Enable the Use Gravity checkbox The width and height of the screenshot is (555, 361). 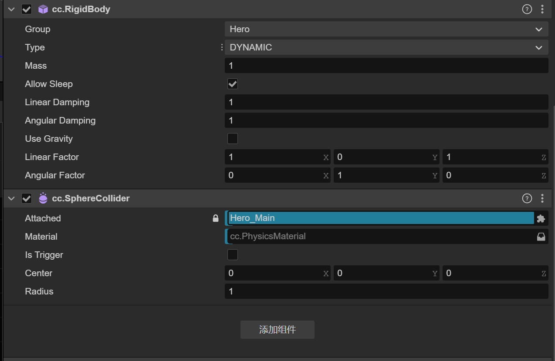[233, 139]
